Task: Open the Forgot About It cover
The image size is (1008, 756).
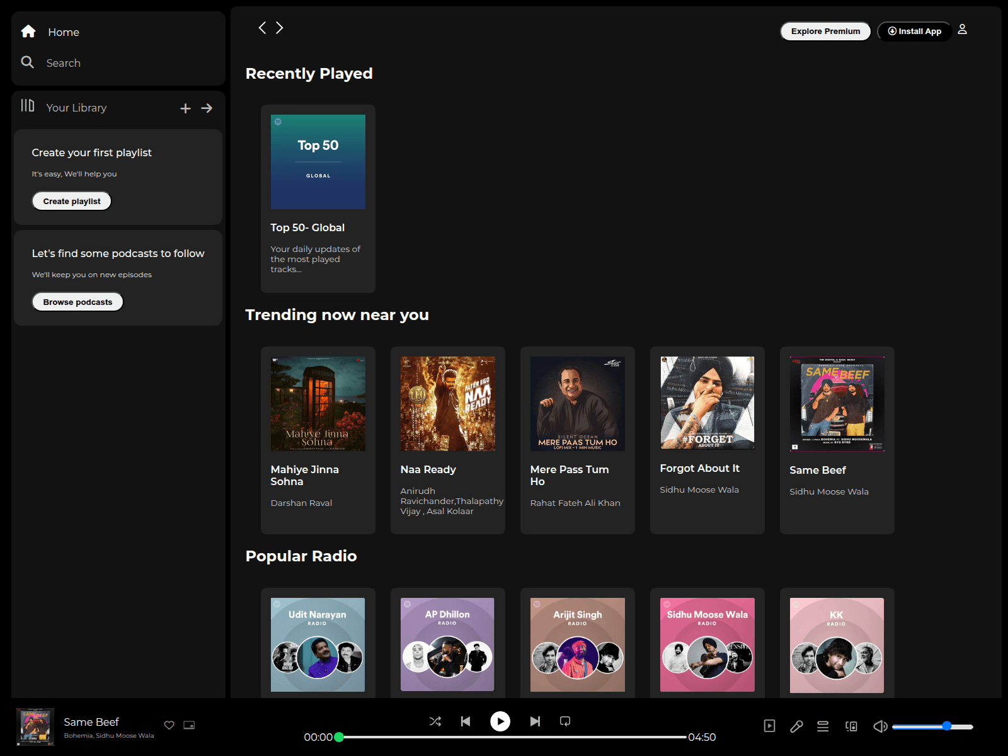Action: click(707, 403)
